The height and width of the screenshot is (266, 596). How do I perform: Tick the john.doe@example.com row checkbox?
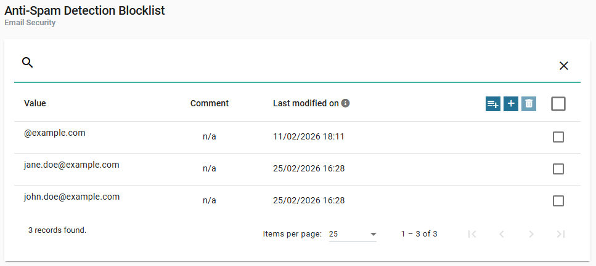pyautogui.click(x=558, y=201)
